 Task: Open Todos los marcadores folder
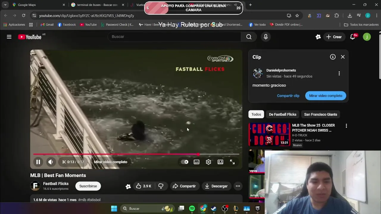coord(361,25)
